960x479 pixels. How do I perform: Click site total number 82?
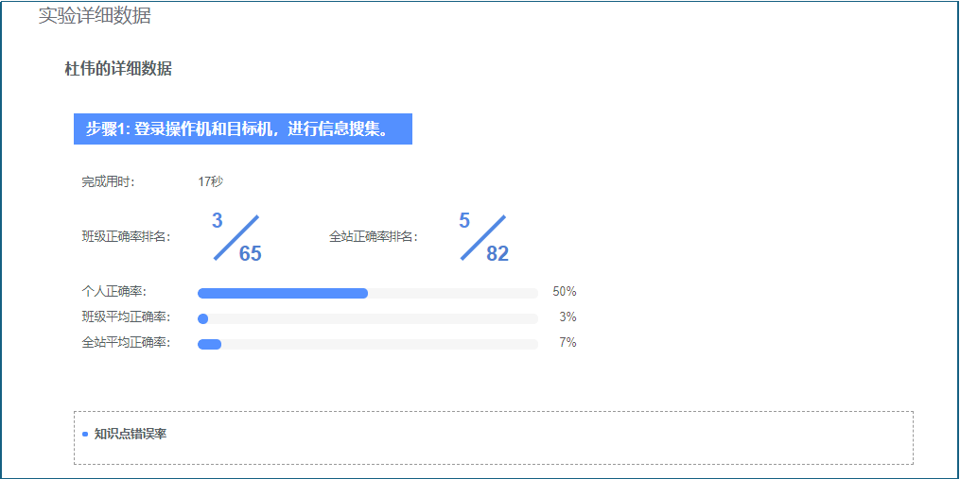point(497,253)
